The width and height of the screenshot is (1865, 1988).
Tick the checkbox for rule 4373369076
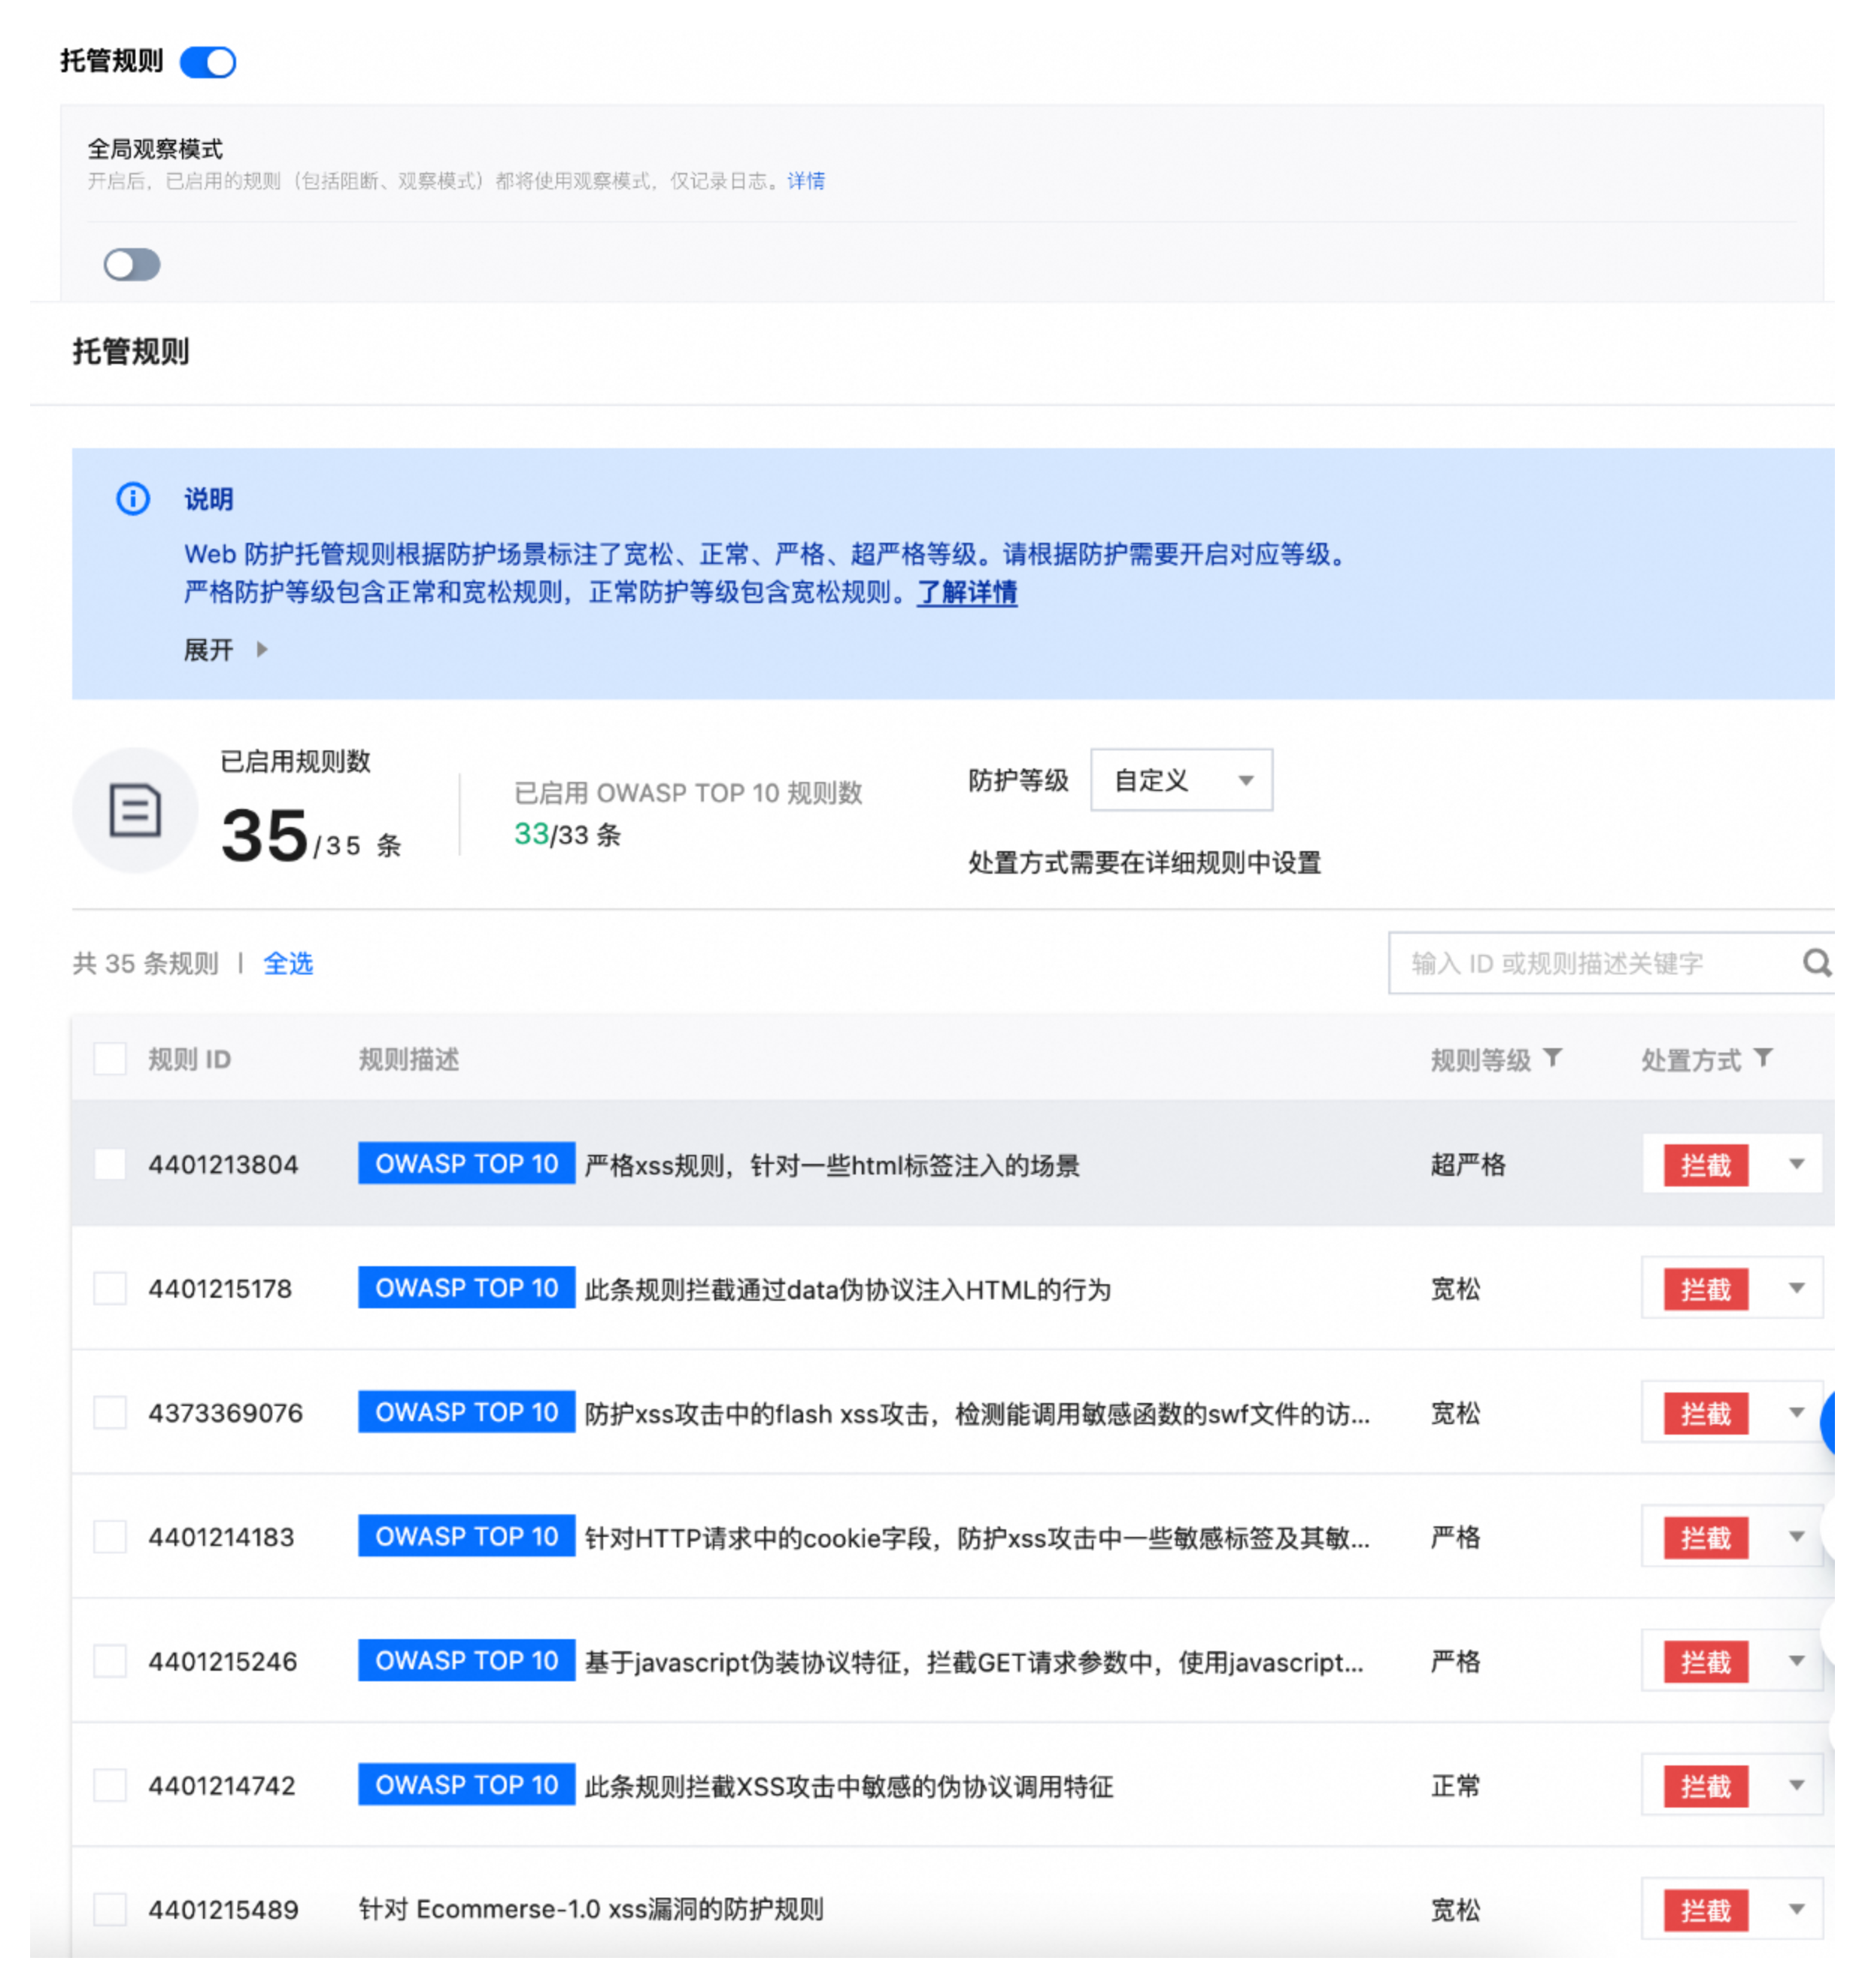pos(110,1413)
